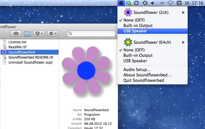Select Soundflowerbed README.rtf file
This screenshot has height=129, width=205.
pyautogui.click(x=30, y=57)
